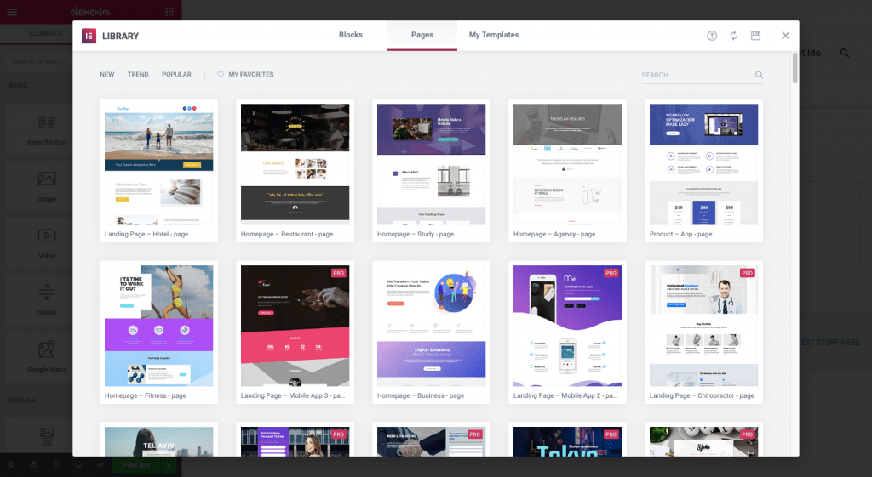The width and height of the screenshot is (872, 477).
Task: Click 'Product – App - page' caption
Action: pos(680,235)
